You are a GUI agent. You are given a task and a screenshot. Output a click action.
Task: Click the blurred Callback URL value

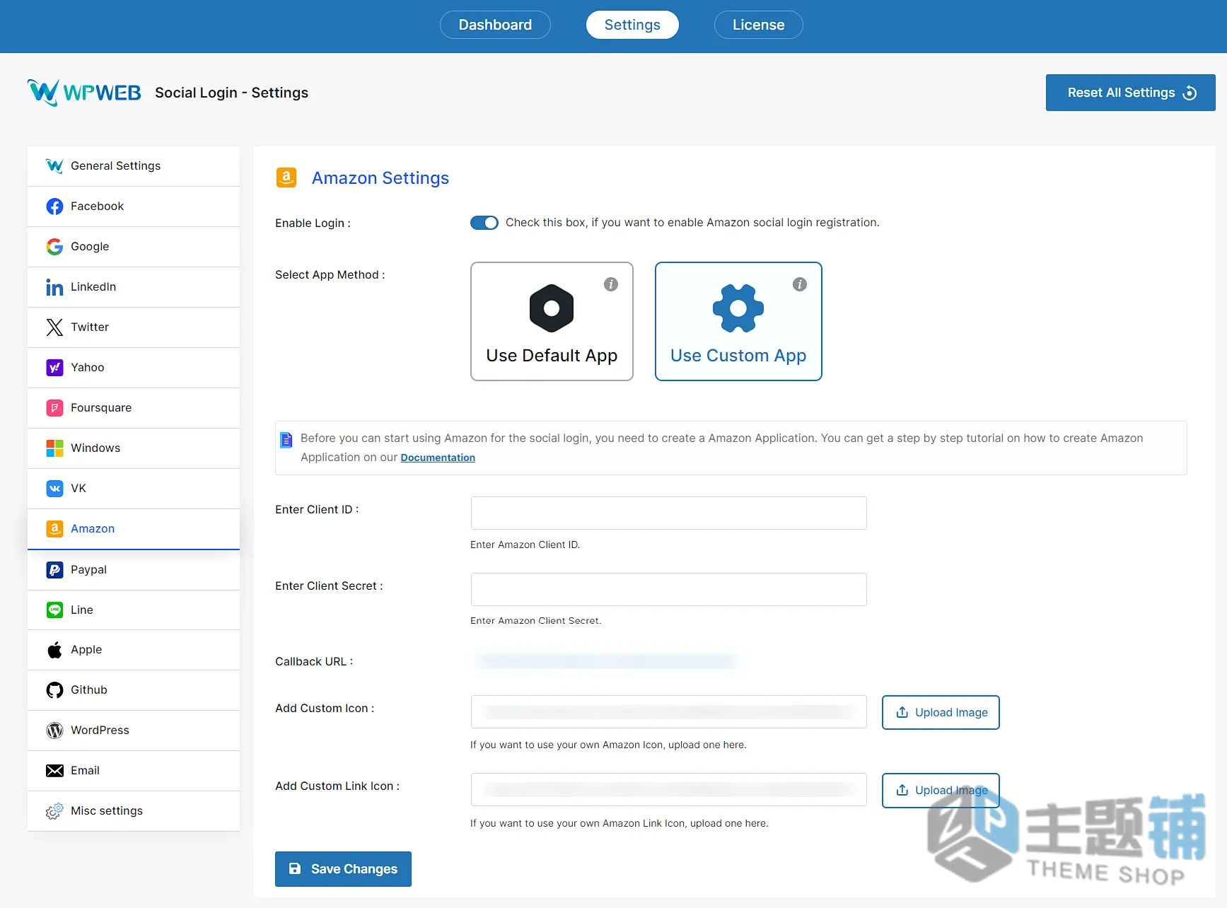point(606,661)
